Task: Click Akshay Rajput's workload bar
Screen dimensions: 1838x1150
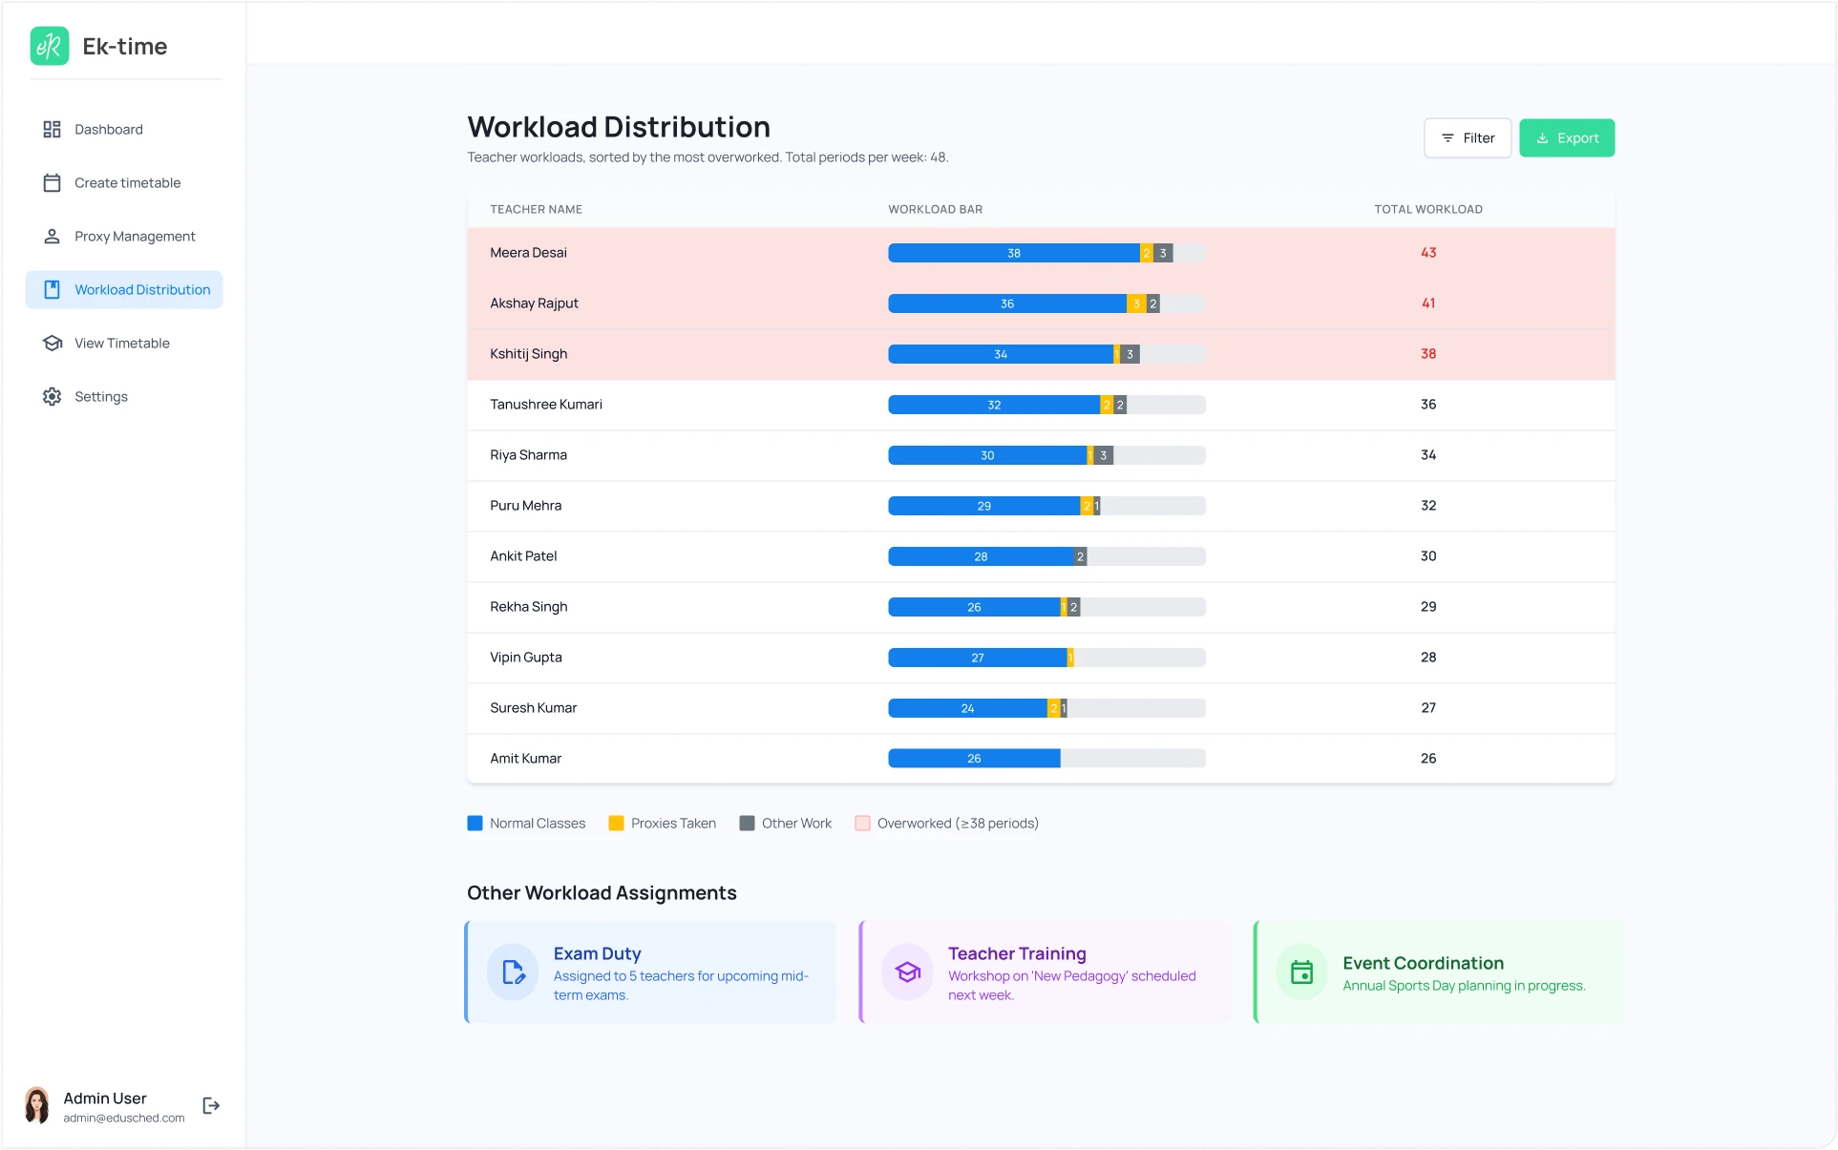Action: pos(1046,303)
